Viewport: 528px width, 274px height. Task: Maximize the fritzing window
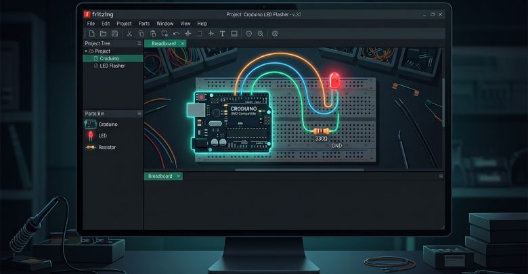click(x=433, y=14)
